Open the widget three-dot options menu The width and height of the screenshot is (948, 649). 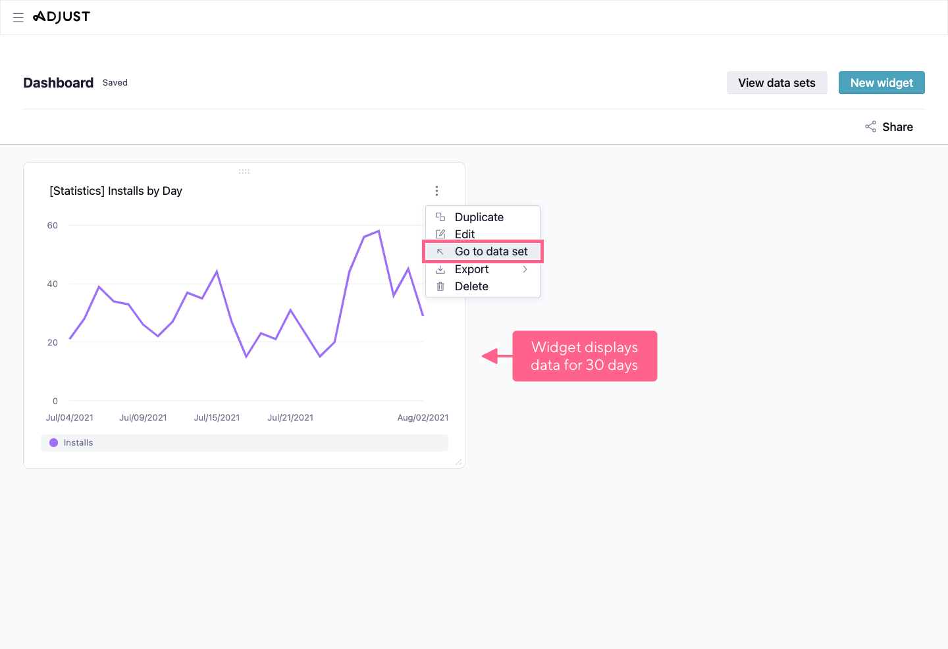436,191
